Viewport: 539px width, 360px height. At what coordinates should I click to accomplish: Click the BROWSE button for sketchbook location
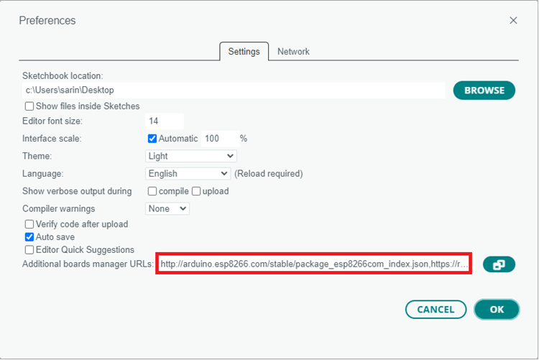484,91
